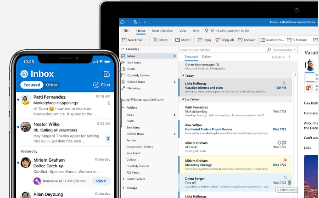
Task: Collapse the Folders tree
Action: (123, 107)
